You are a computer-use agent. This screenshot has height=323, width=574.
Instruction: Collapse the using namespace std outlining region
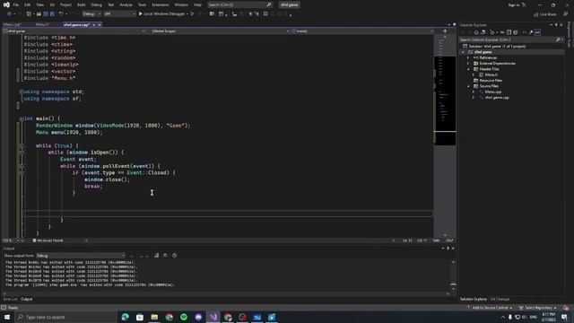coord(22,92)
